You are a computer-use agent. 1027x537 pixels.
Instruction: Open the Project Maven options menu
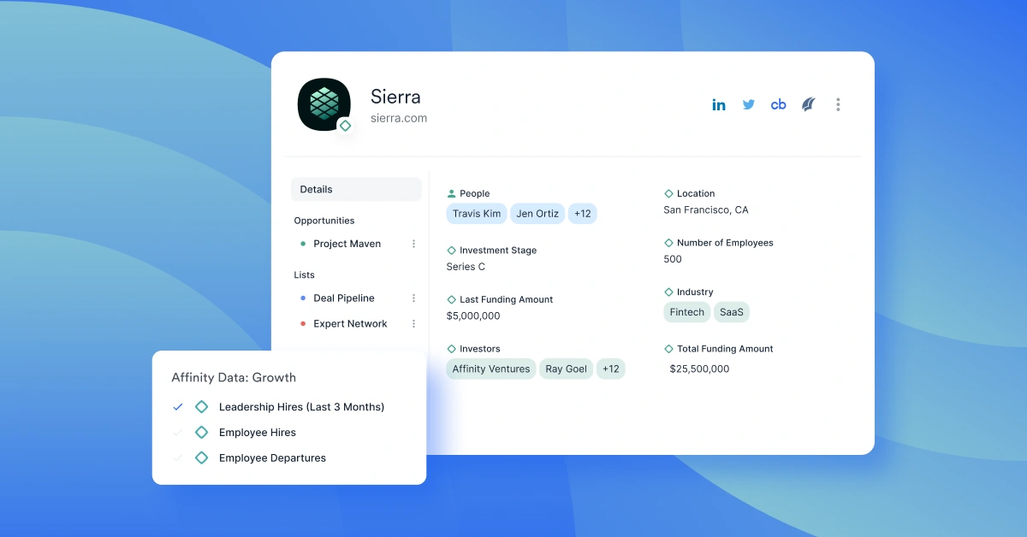click(x=413, y=244)
